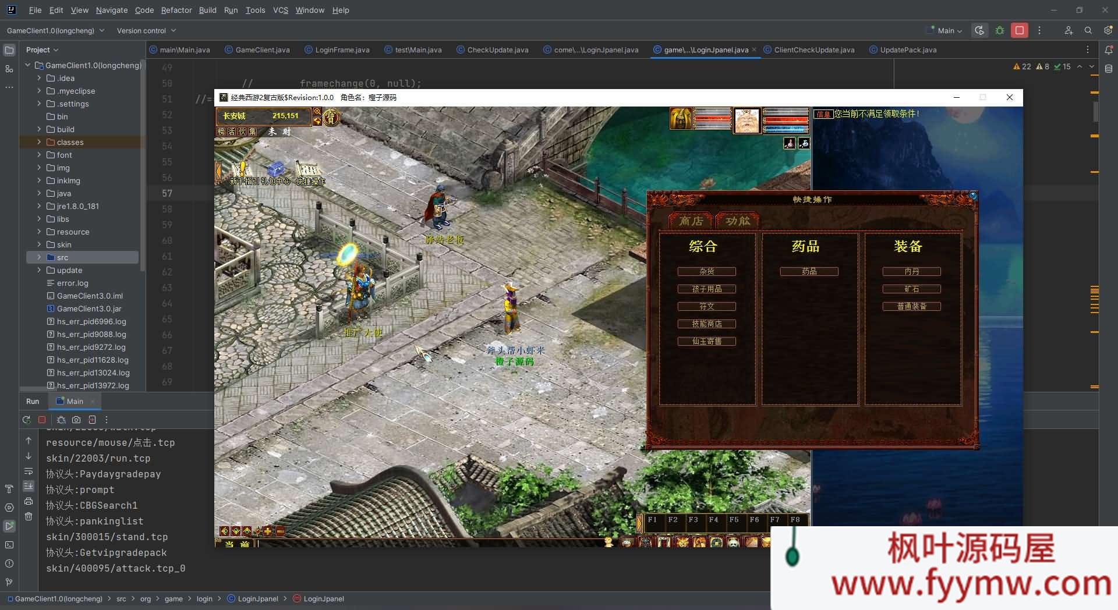
Task: Open the Refactor menu
Action: tap(176, 10)
